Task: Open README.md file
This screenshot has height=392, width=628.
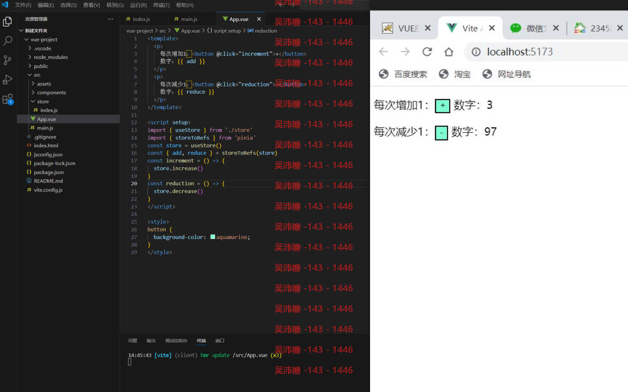Action: pos(69,181)
